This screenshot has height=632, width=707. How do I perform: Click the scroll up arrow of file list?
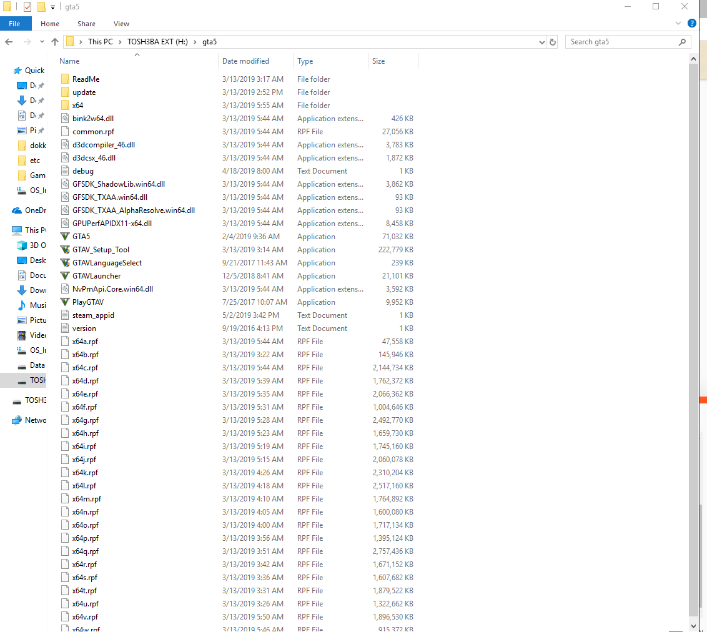pyautogui.click(x=693, y=59)
